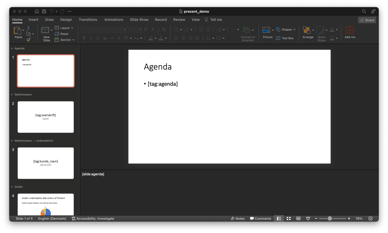The image size is (388, 233).
Task: Click the Shape Outline pen icon
Action: coord(332,38)
